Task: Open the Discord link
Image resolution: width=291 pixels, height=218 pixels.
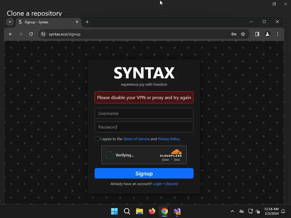Action: click(171, 184)
